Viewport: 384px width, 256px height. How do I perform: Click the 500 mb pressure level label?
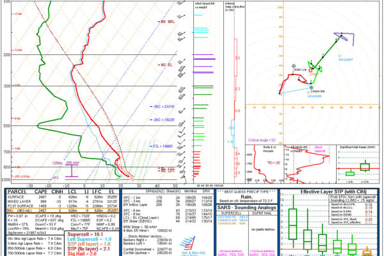[7, 126]
